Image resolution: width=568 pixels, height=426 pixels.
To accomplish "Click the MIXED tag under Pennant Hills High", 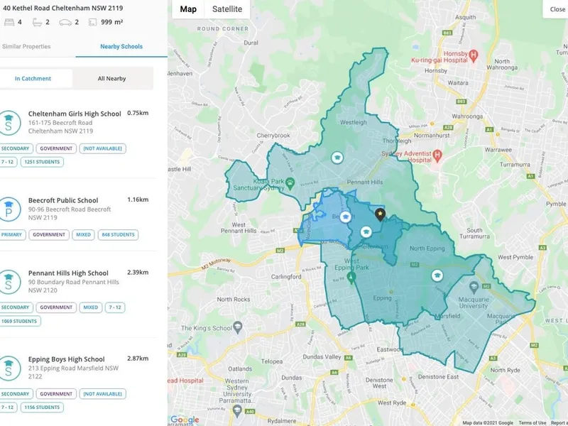I will tap(91, 307).
